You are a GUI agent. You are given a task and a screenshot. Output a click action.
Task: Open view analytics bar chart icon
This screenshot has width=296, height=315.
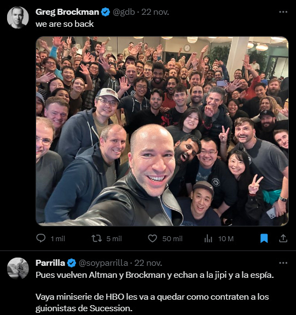tap(208, 238)
